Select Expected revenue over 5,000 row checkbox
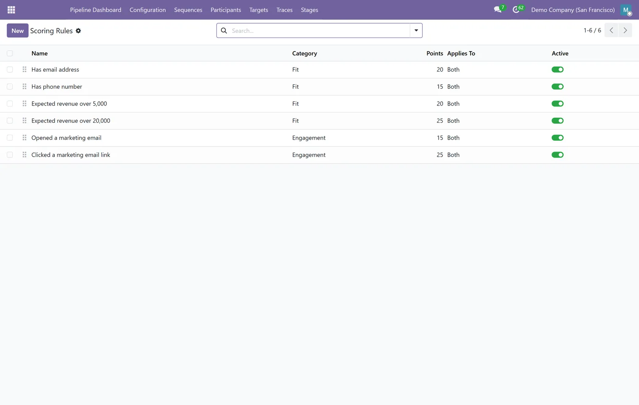Image resolution: width=639 pixels, height=405 pixels. (10, 104)
